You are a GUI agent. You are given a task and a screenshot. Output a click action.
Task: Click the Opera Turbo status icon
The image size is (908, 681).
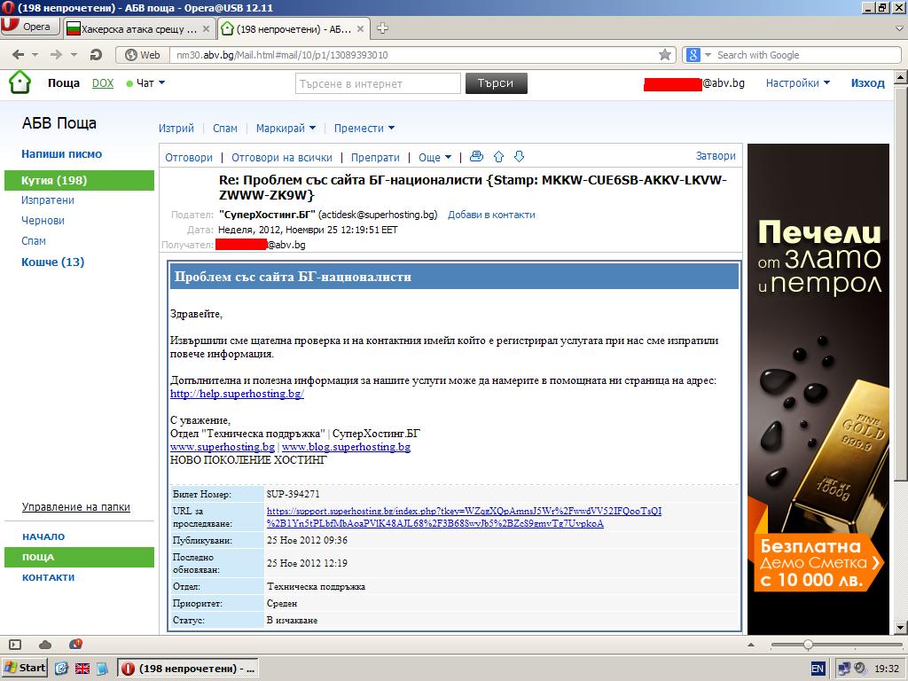click(75, 644)
